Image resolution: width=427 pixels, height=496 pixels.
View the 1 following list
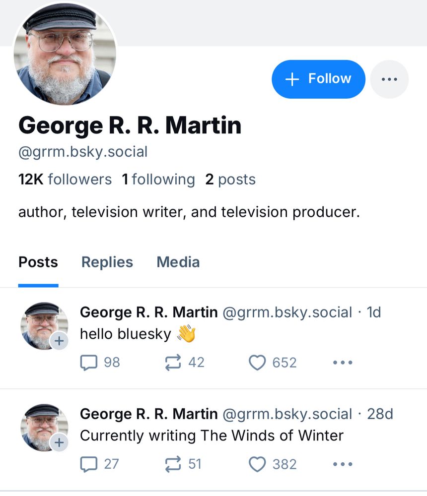[158, 179]
